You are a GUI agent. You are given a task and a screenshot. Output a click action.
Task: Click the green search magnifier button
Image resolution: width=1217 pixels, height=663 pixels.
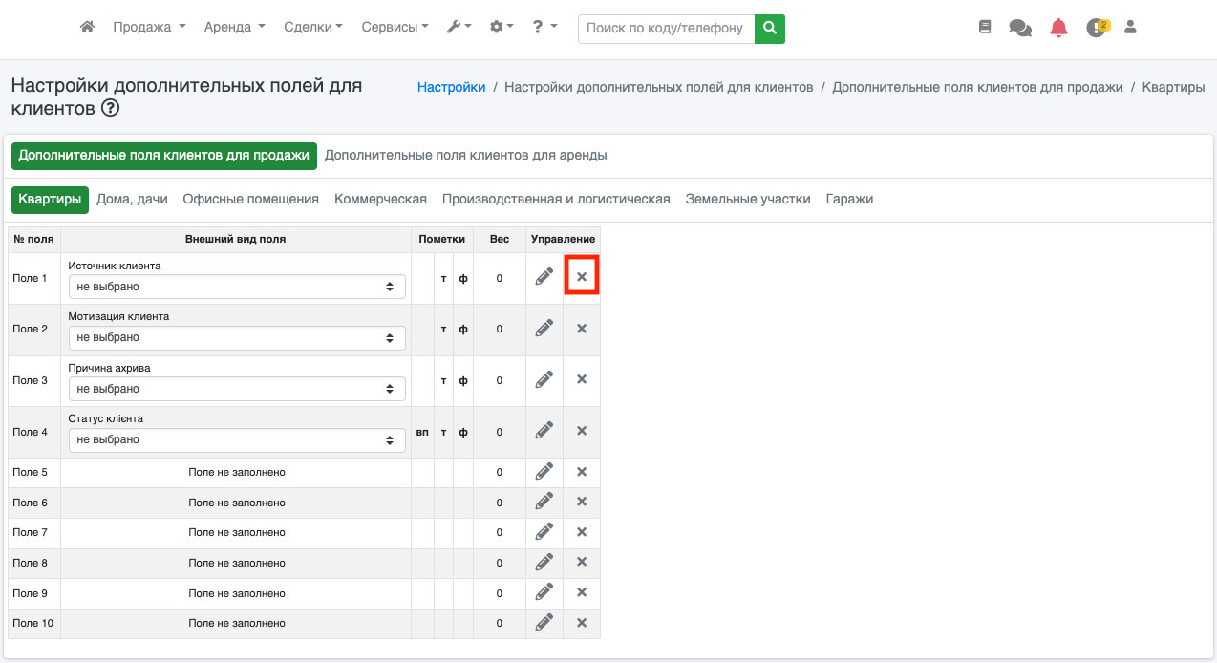(x=769, y=28)
